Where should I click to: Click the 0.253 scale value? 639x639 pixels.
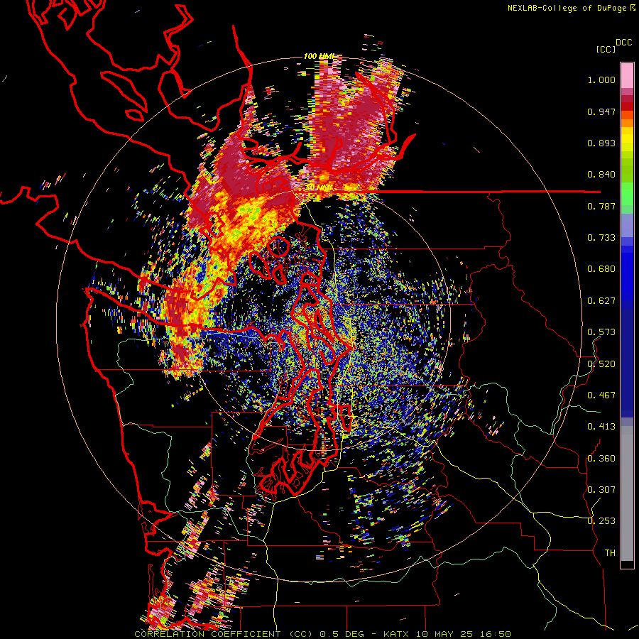click(601, 521)
